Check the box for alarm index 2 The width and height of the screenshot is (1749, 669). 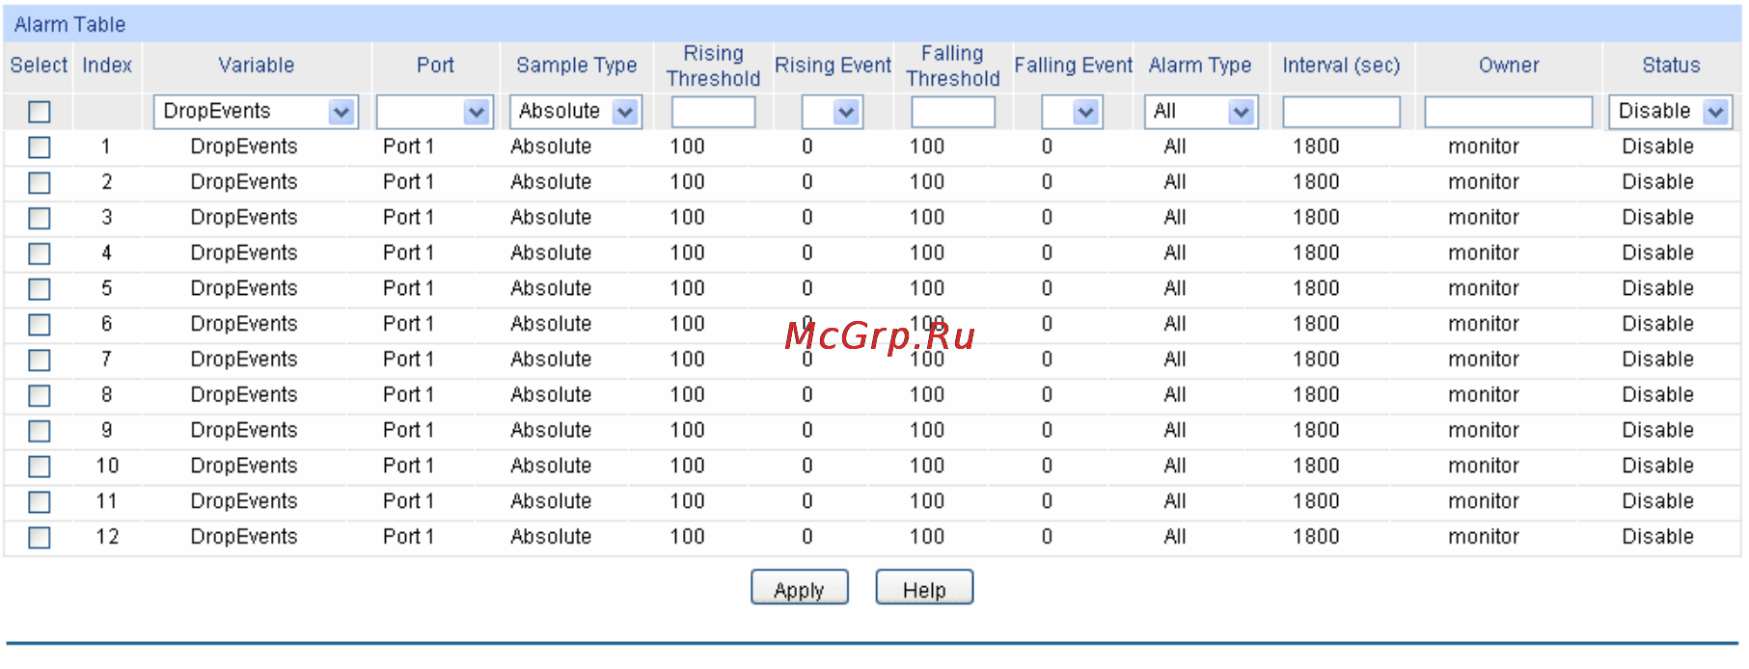pyautogui.click(x=40, y=182)
